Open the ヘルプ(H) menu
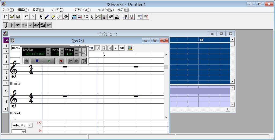Viewport: 275px width, 140px height. (123, 10)
